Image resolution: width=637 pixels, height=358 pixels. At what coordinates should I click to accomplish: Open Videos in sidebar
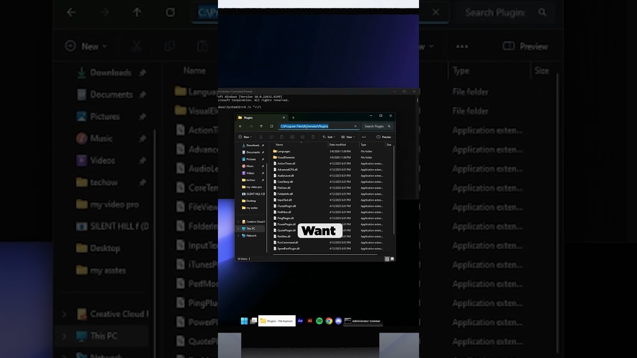coord(253,173)
